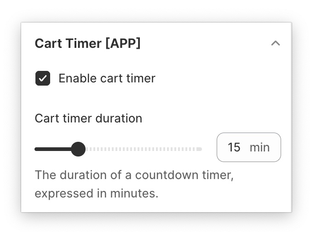Click the up-arrow icon at the panel's top right
Image resolution: width=311 pixels, height=232 pixels.
pos(276,44)
